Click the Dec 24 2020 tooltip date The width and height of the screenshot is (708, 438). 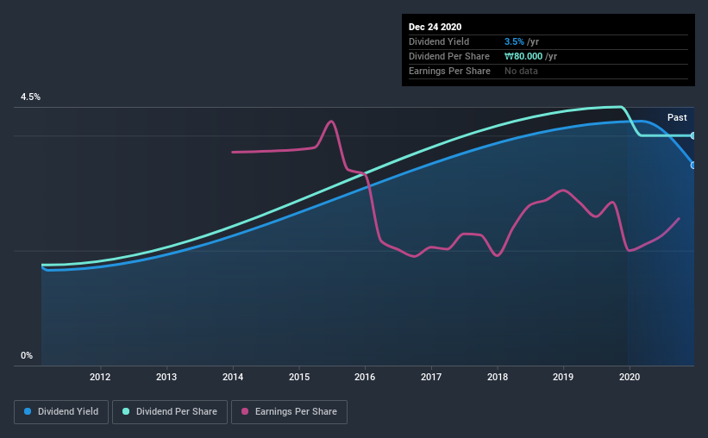435,27
